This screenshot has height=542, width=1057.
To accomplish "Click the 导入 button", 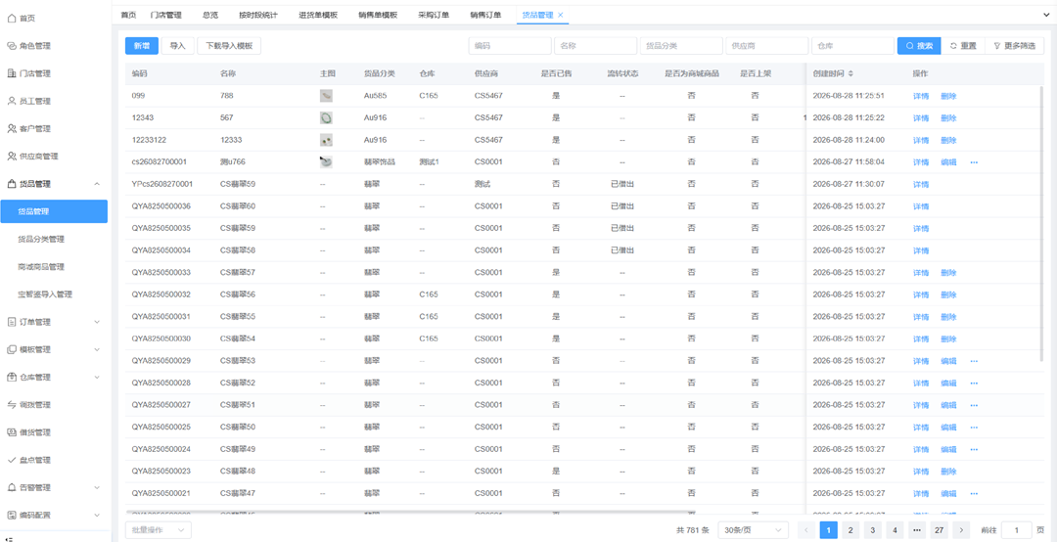I will 178,46.
